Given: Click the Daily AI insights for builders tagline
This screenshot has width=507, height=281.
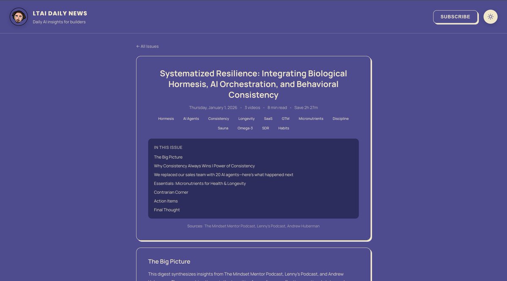Looking at the screenshot, I should click(x=59, y=22).
